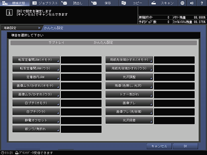Select 白ブチ(ウラ) item

[36, 111]
